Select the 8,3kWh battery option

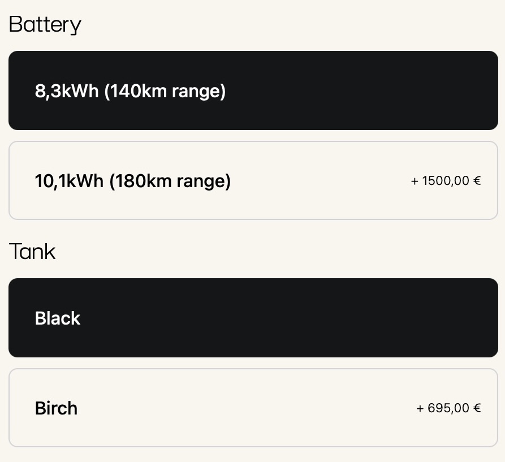click(x=253, y=90)
